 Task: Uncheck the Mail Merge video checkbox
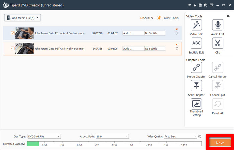point(13,49)
